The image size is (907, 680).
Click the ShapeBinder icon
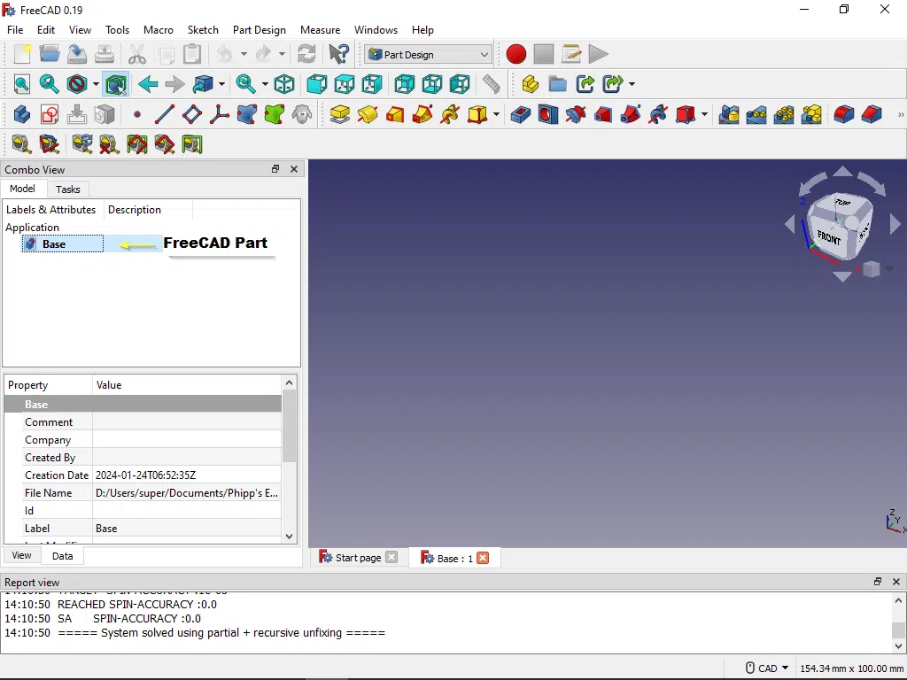tap(247, 114)
